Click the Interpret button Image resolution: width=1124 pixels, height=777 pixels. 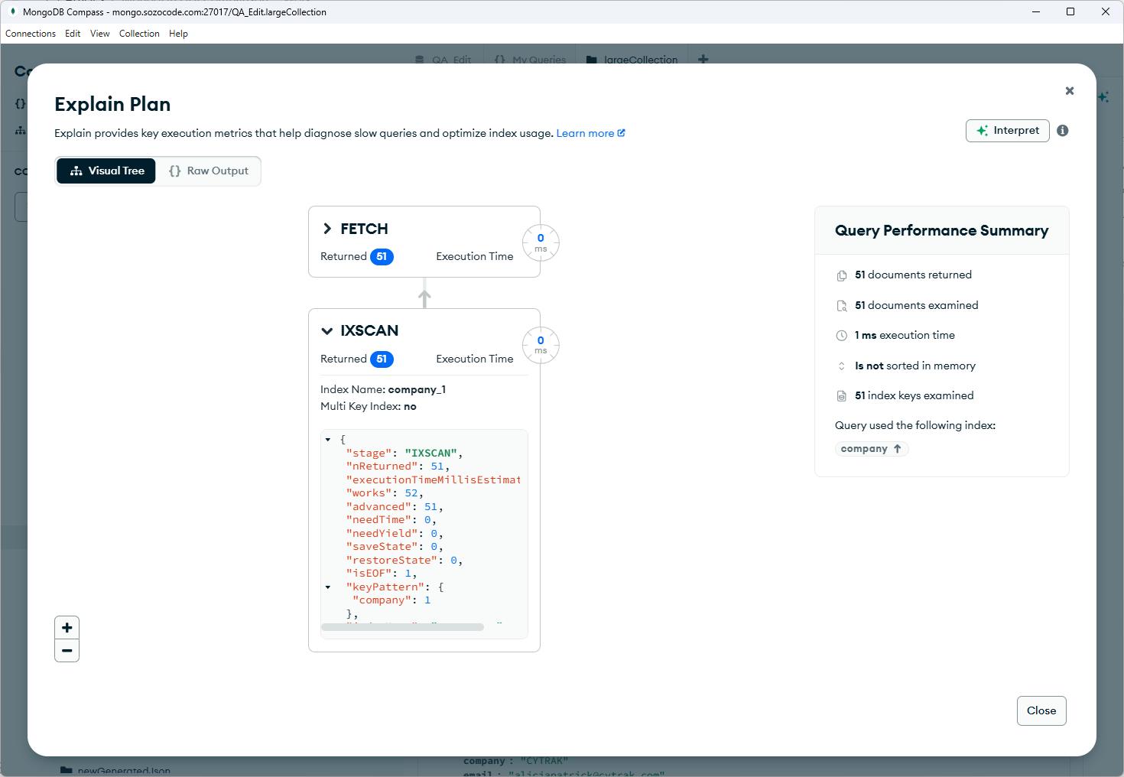point(1008,131)
